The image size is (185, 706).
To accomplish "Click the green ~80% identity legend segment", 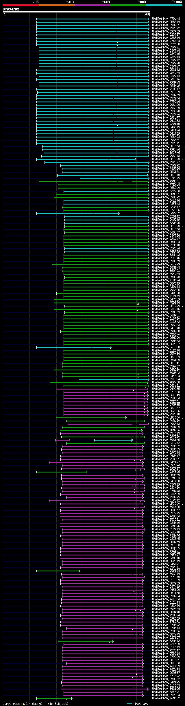I will [128, 5].
